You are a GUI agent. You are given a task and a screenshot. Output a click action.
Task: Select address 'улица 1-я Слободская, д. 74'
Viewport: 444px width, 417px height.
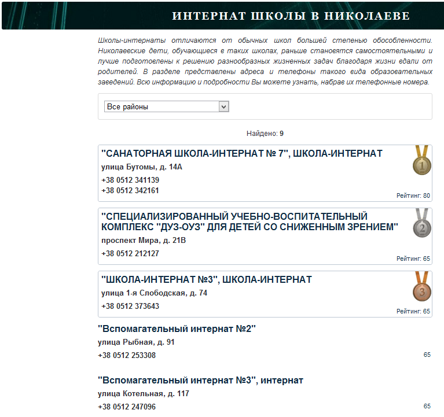tap(155, 293)
